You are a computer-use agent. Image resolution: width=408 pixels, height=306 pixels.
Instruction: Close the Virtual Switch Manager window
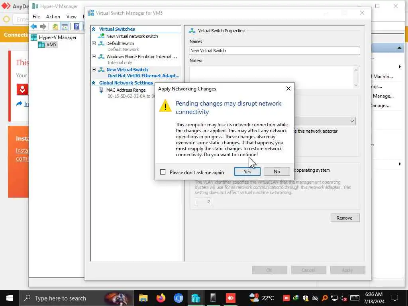tap(362, 13)
